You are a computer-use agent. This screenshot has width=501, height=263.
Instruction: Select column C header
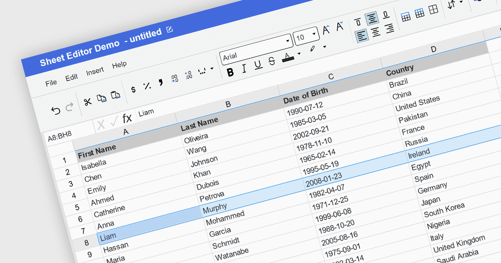click(x=331, y=77)
